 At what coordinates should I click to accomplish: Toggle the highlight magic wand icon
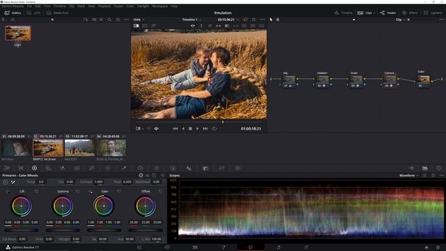coord(153,26)
